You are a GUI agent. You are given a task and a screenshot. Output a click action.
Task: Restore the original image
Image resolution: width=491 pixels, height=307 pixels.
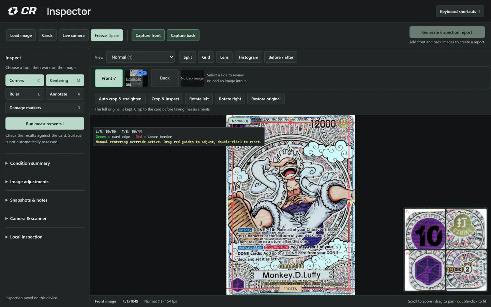(x=266, y=99)
